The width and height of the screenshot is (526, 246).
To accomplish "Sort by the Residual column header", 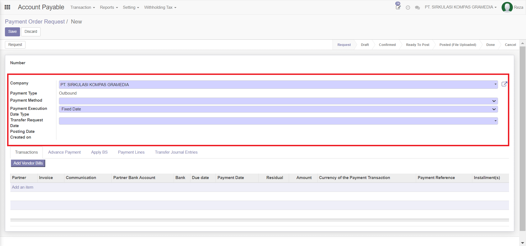I will click(x=274, y=178).
